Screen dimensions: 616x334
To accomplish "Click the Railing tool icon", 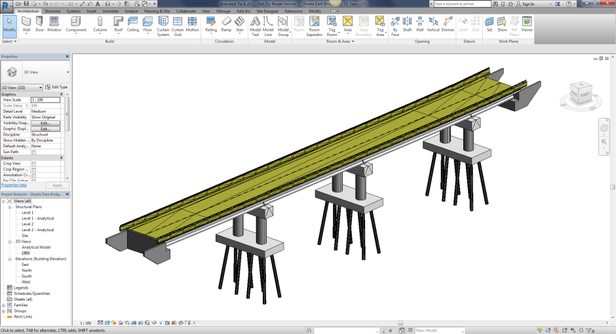I will coord(211,24).
